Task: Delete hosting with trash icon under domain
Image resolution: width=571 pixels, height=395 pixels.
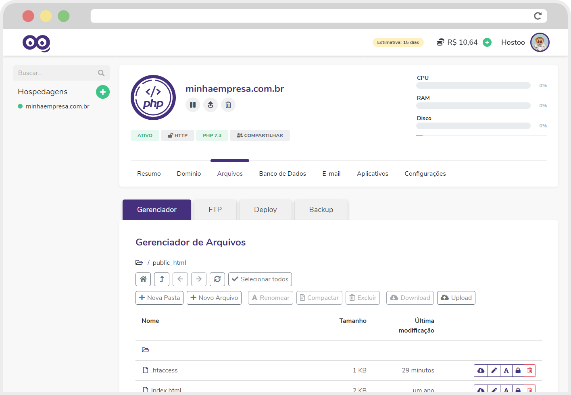Action: click(228, 105)
